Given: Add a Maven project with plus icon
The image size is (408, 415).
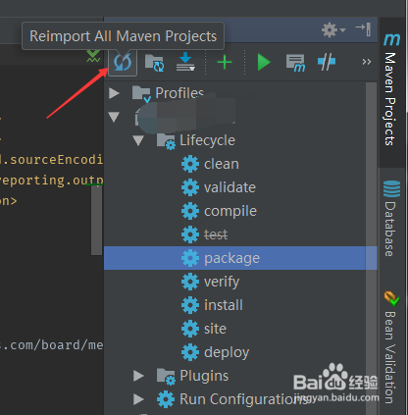Looking at the screenshot, I should pyautogui.click(x=225, y=62).
